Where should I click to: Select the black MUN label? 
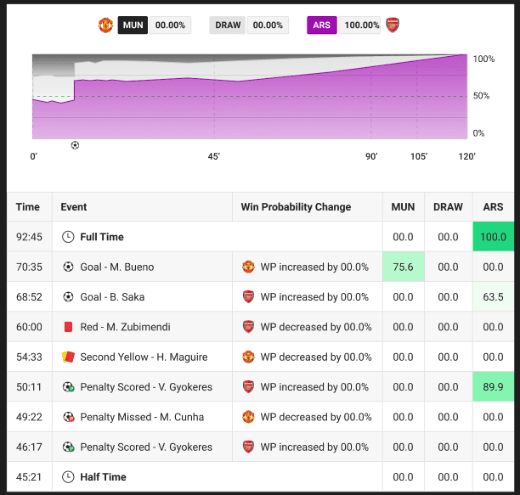coord(133,25)
